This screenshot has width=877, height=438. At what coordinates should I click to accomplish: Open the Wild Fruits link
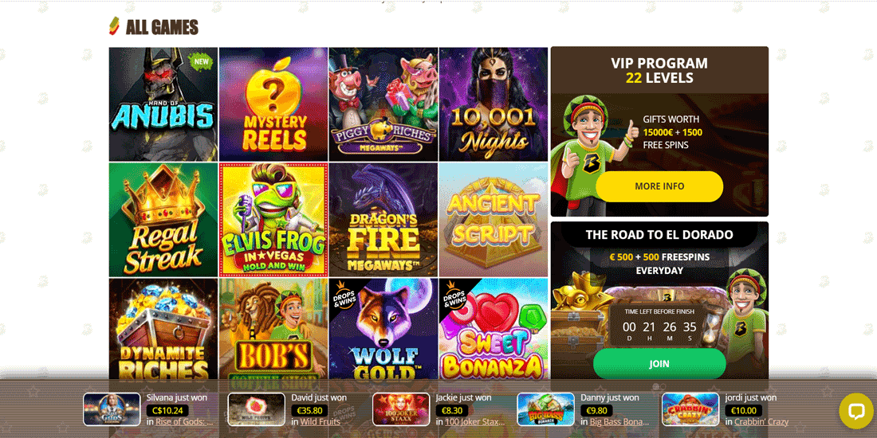[x=320, y=422]
